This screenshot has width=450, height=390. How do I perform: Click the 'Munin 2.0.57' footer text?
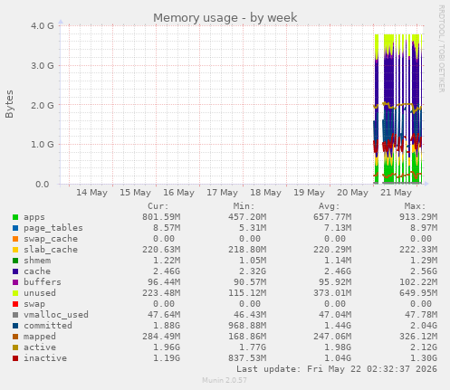coord(225,380)
